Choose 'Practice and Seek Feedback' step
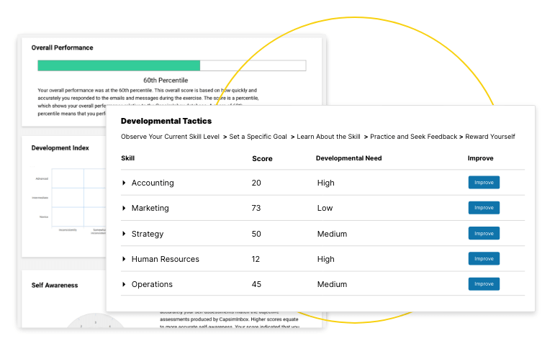The width and height of the screenshot is (555, 346). pyautogui.click(x=413, y=137)
